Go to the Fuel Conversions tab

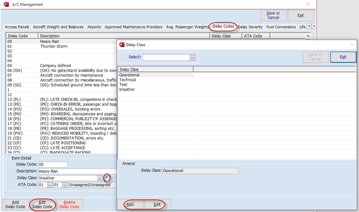(x=281, y=27)
